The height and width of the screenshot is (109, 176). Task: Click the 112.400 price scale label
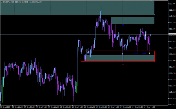tap(172, 61)
